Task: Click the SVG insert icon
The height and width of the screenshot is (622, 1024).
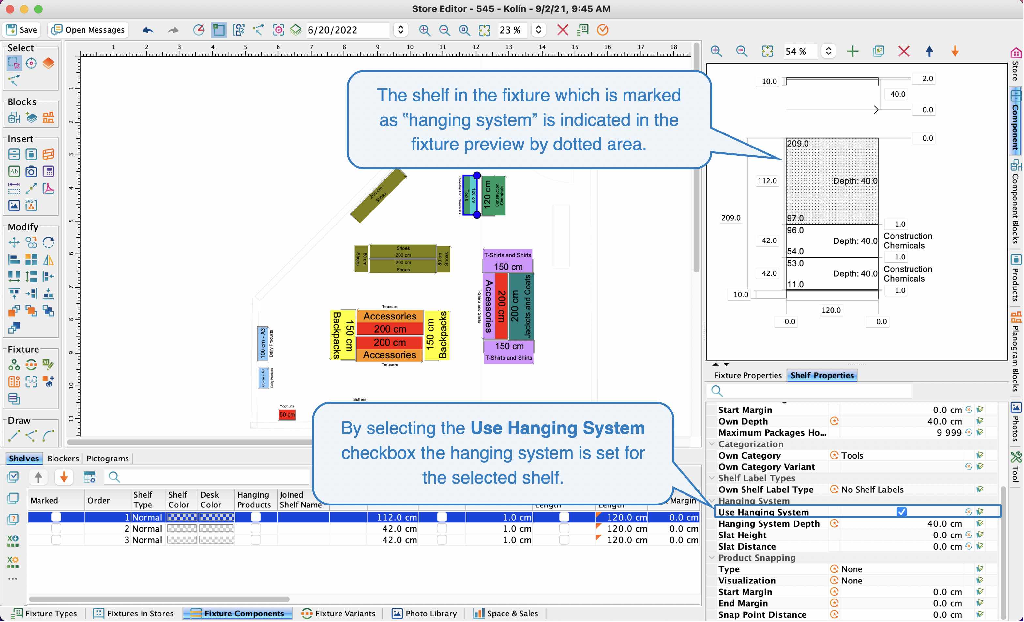Action: tap(31, 205)
